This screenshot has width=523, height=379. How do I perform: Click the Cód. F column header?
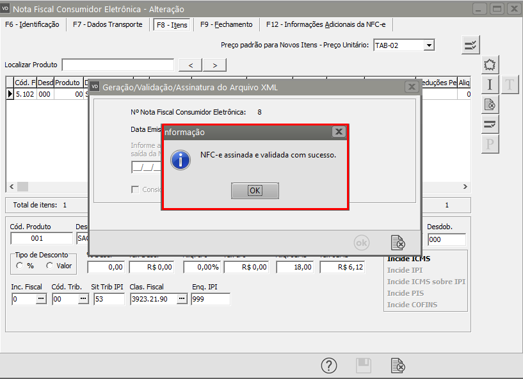25,83
